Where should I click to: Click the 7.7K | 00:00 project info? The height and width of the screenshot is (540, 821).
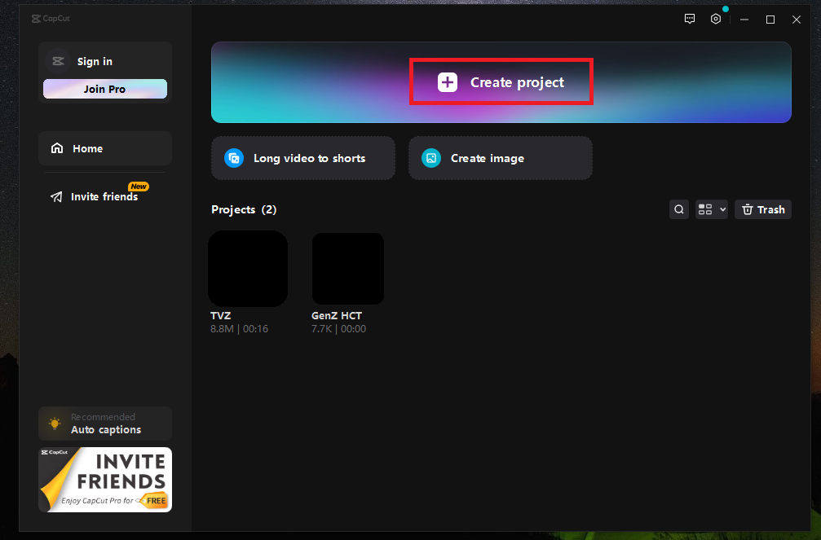click(x=339, y=328)
